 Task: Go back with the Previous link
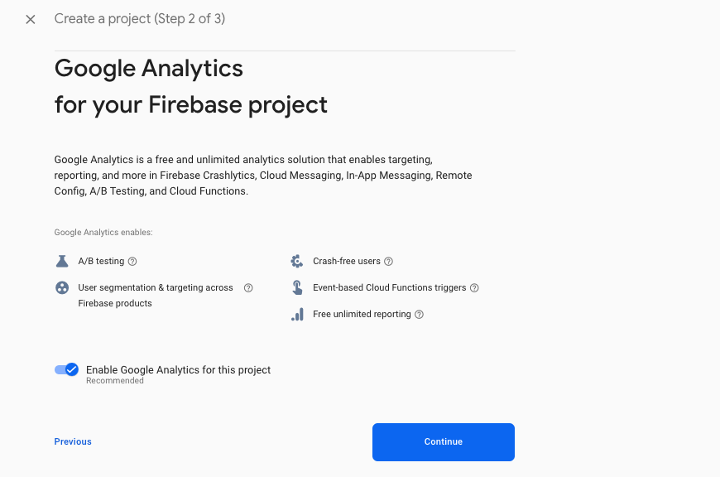tap(73, 441)
